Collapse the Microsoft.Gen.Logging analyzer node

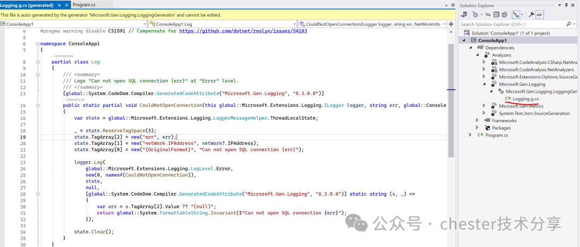pos(484,84)
